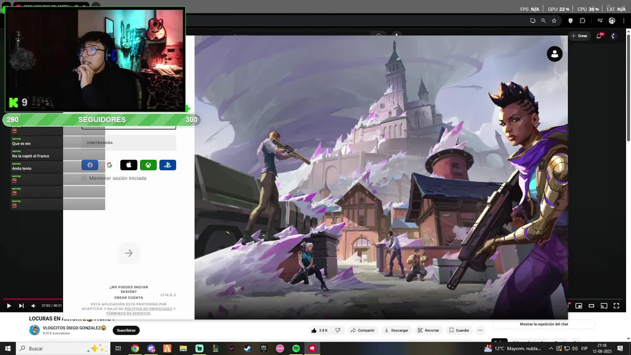Open the Política de Privacidad link

tap(148, 309)
